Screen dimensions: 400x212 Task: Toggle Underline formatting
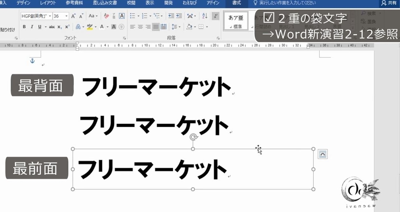(x=40, y=27)
